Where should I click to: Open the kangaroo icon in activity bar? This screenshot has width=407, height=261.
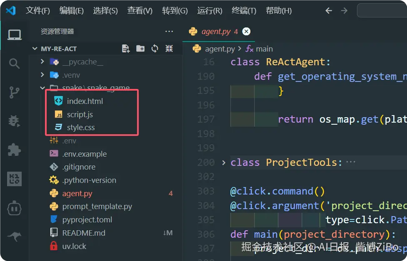(x=14, y=236)
